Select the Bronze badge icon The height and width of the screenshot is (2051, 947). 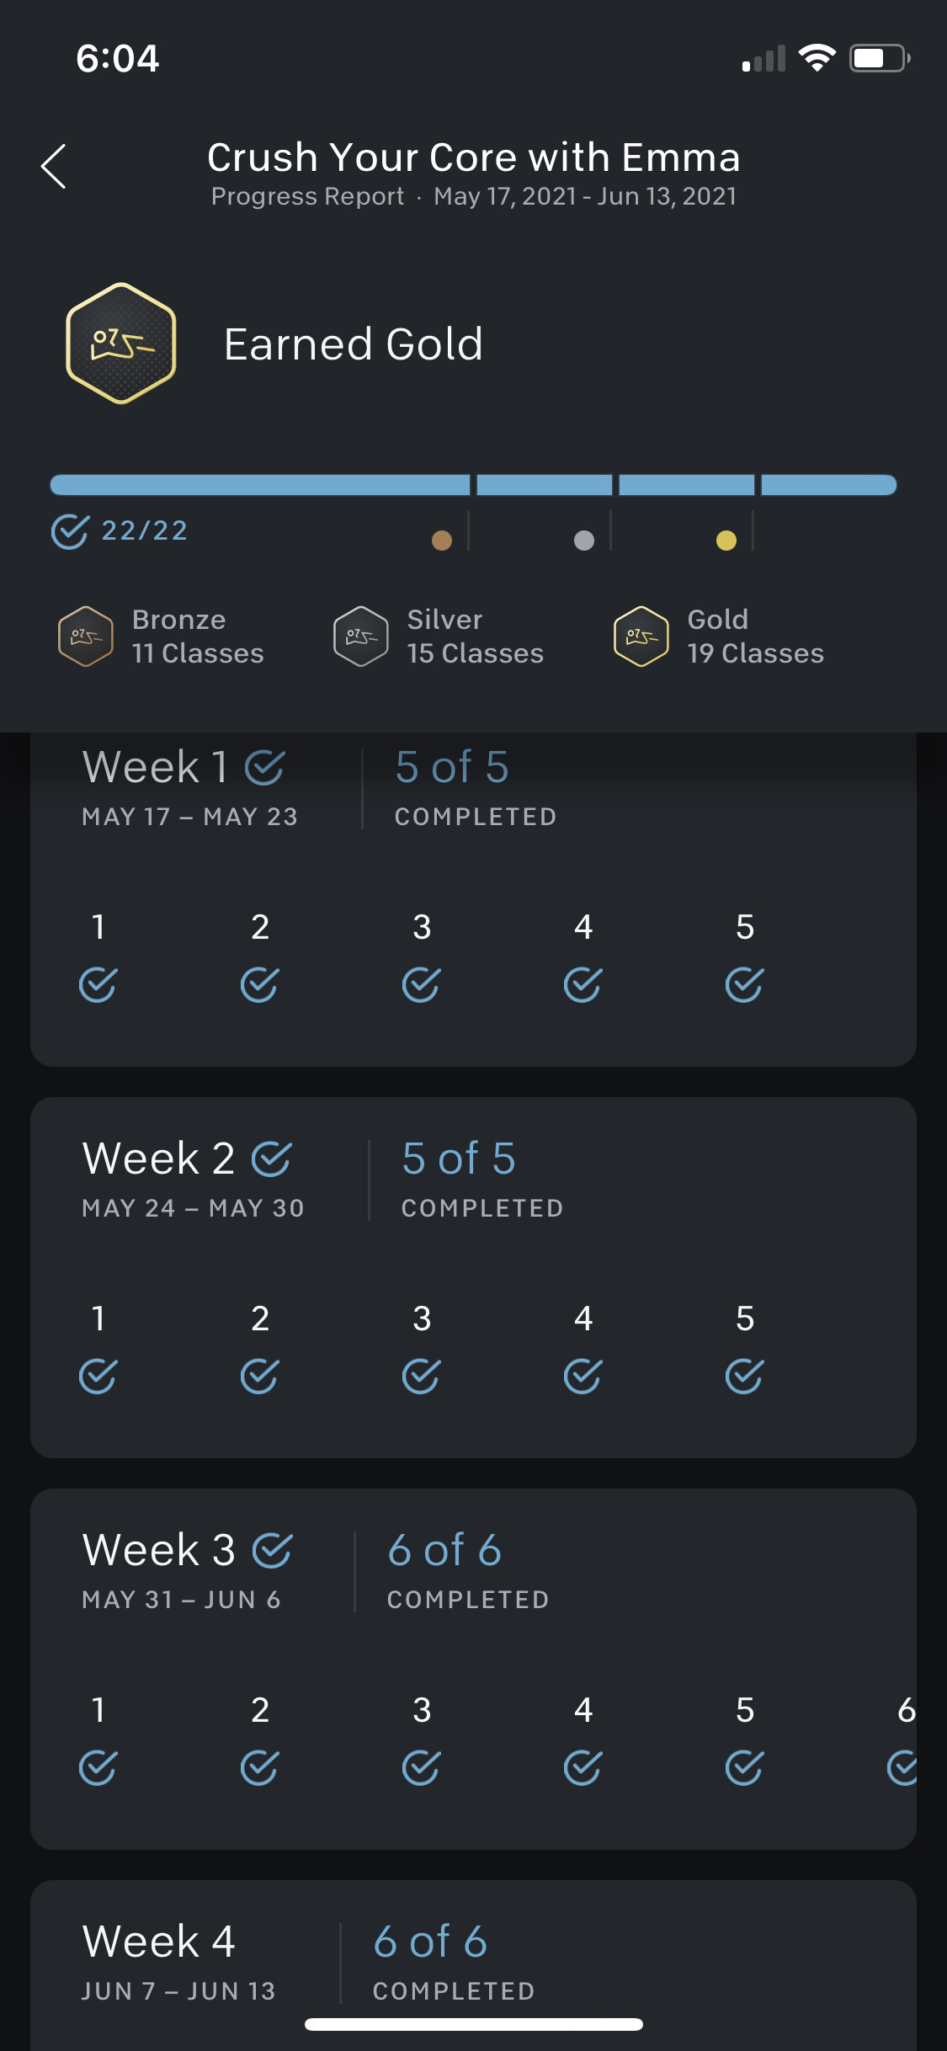[x=85, y=637]
